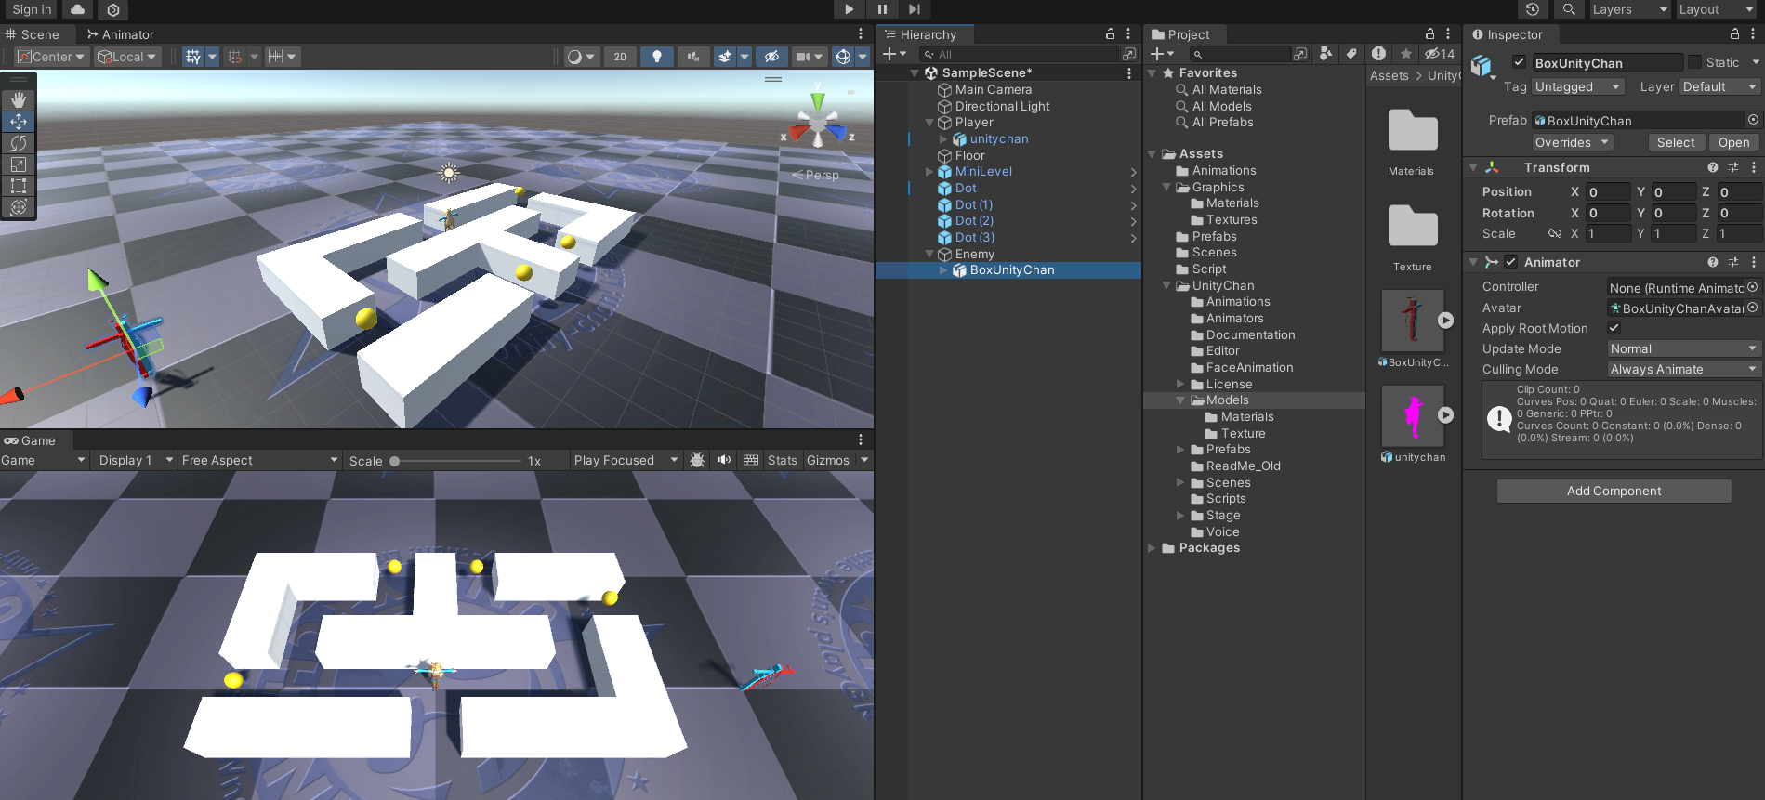Viewport: 1765px width, 800px height.
Task: Click the prefab Open button
Action: [x=1733, y=142]
